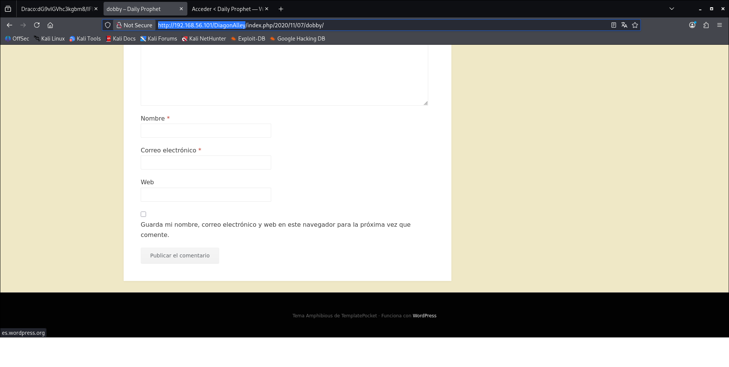
Task: Reload the current page
Action: click(37, 25)
